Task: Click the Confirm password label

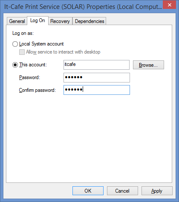Action: coord(38,90)
